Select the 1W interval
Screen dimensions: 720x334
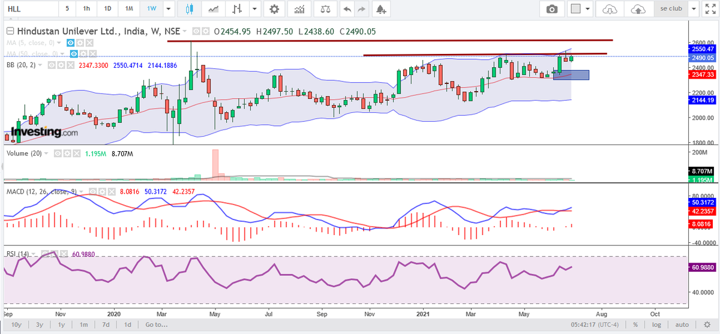point(151,9)
